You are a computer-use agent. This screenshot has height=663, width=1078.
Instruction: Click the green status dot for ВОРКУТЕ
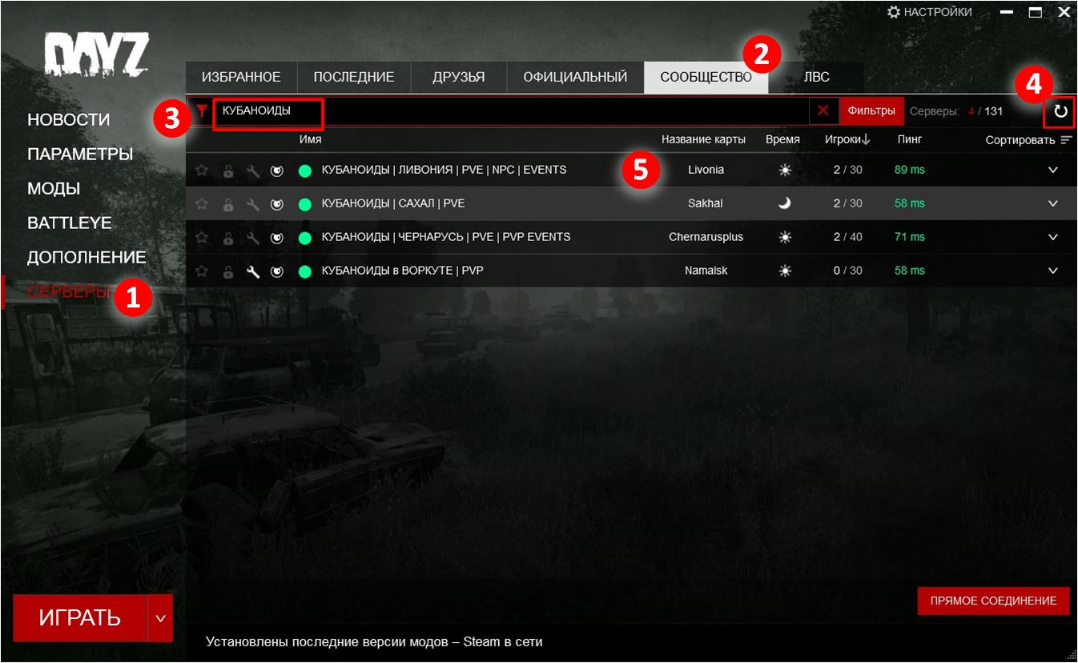coord(304,271)
